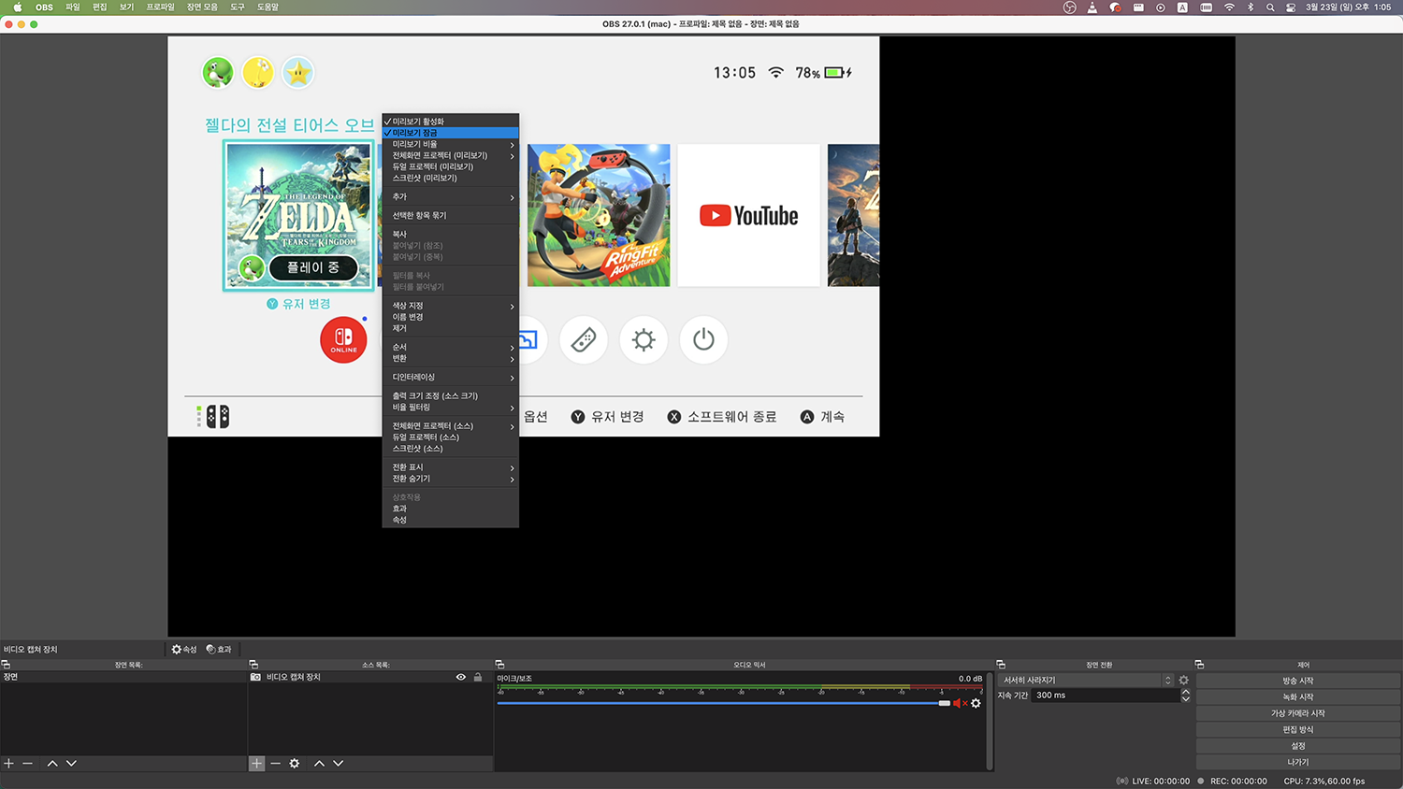The height and width of the screenshot is (789, 1403).
Task: Click 효과 button in source toolbar
Action: click(x=219, y=649)
